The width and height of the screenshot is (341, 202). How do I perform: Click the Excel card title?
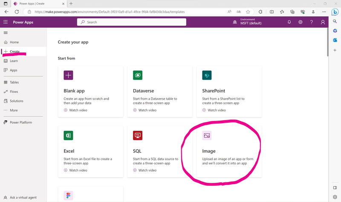pyautogui.click(x=69, y=151)
